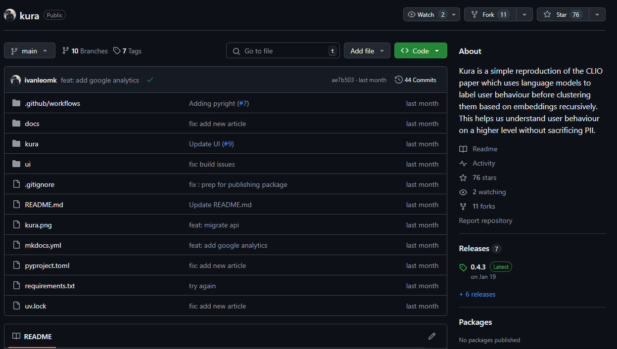Click the docs folder icon
The width and height of the screenshot is (617, 349).
coord(16,124)
